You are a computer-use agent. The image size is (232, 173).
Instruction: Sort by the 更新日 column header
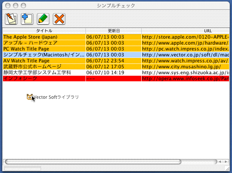point(113,31)
